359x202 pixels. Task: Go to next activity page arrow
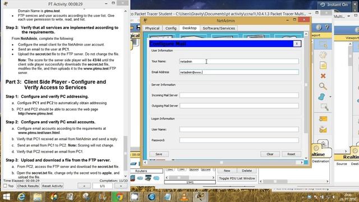121,186
